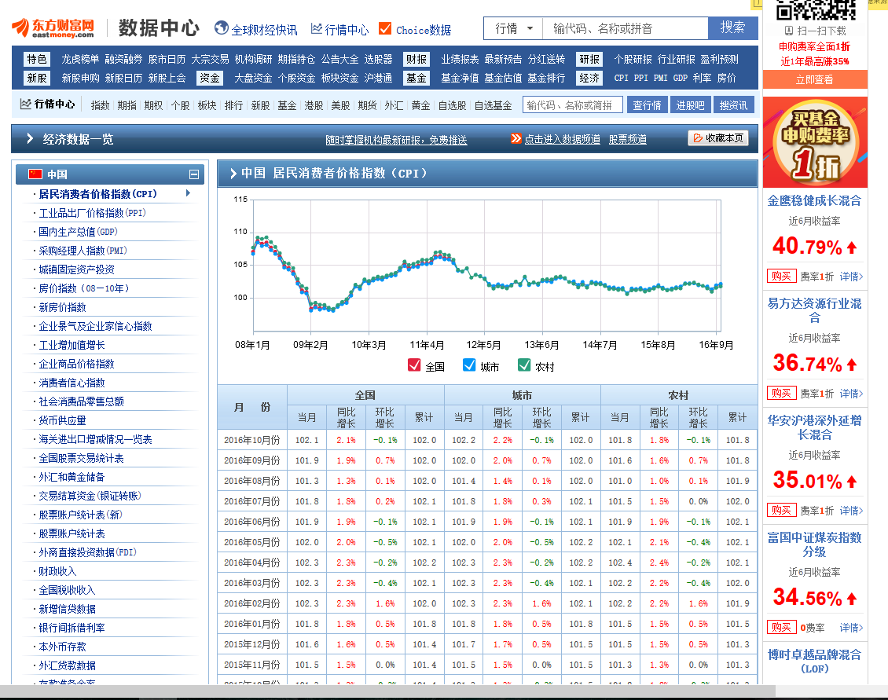The height and width of the screenshot is (700, 888).
Task: Click the China flag icon in sidebar
Action: [35, 174]
